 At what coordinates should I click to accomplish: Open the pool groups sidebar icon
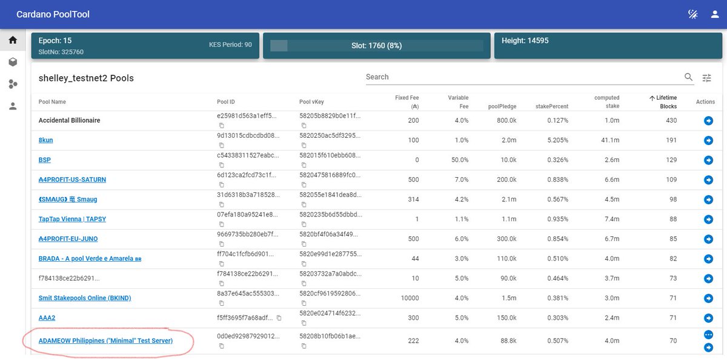pos(13,84)
